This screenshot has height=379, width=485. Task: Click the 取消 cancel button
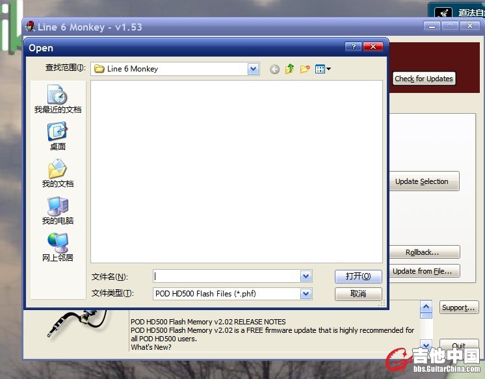pyautogui.click(x=358, y=294)
